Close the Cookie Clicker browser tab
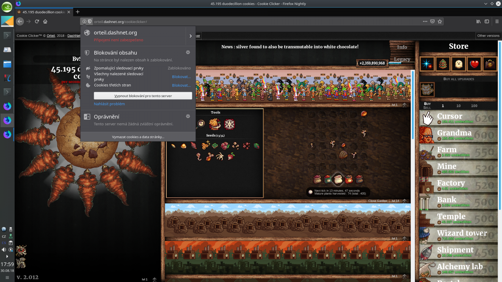Image resolution: width=502 pixels, height=282 pixels. click(x=69, y=12)
